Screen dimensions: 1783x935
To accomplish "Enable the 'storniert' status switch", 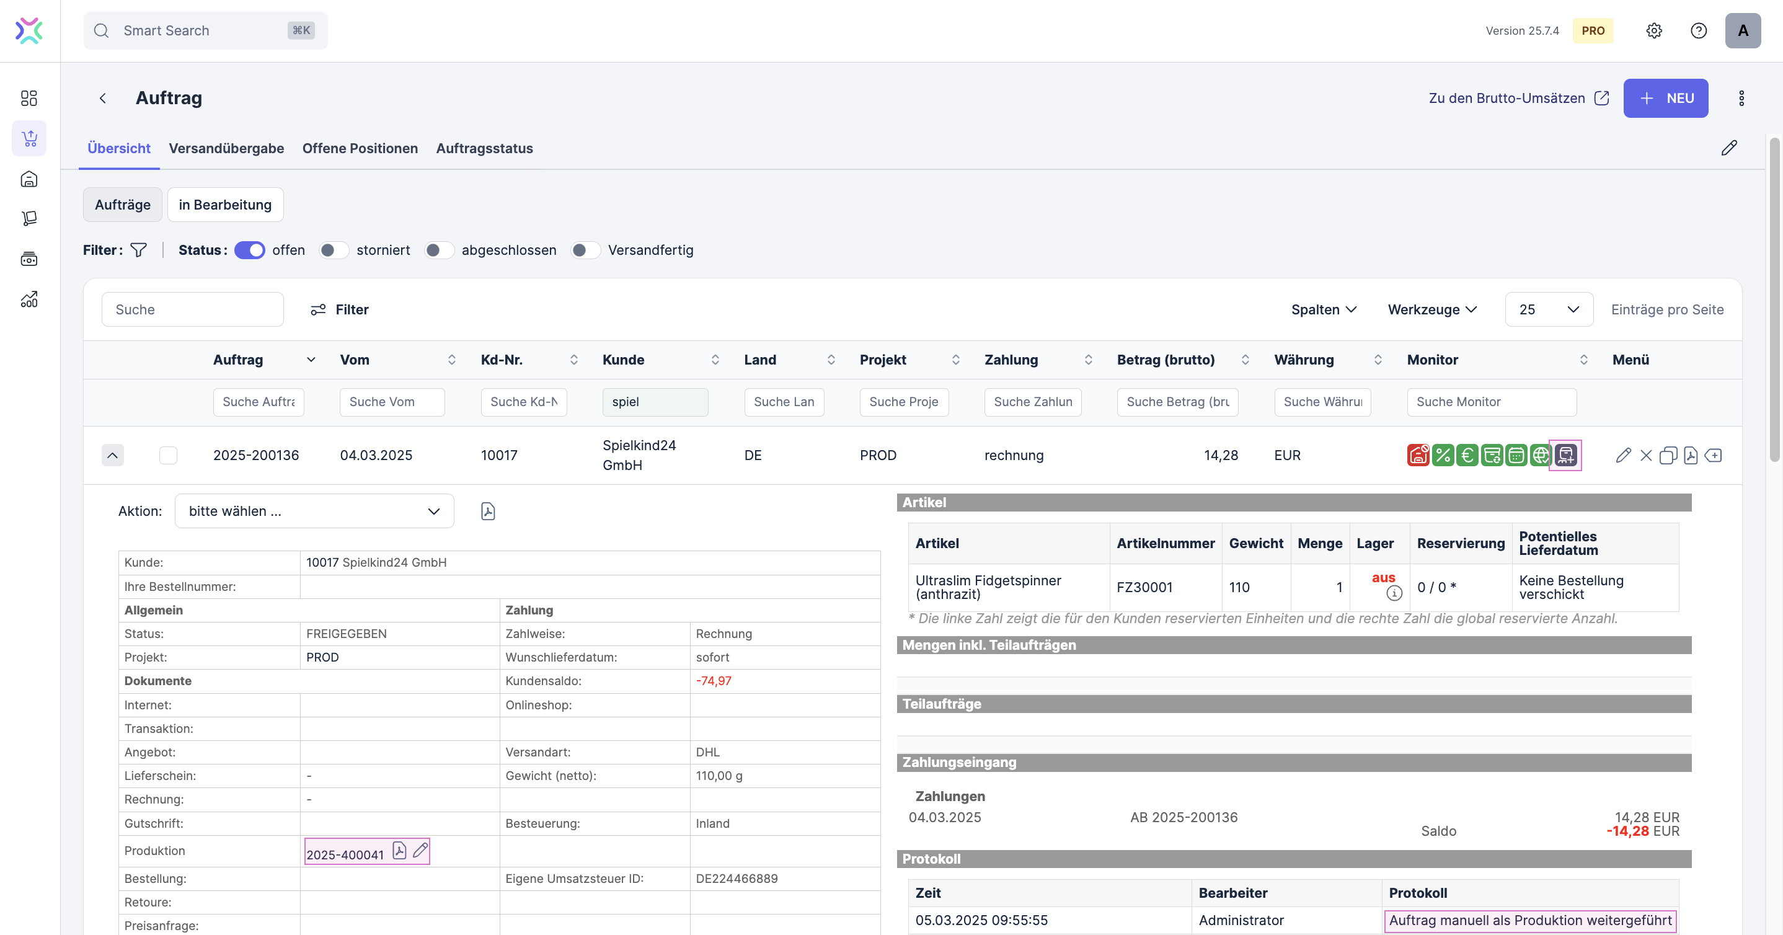I will pos(334,250).
